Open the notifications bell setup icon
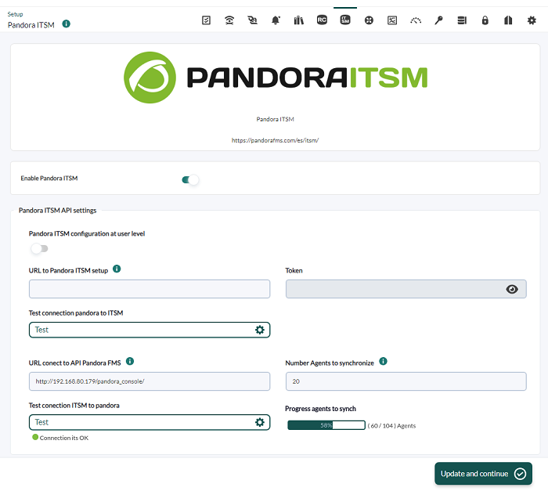Screen dimensions: 548x491 coord(276,20)
